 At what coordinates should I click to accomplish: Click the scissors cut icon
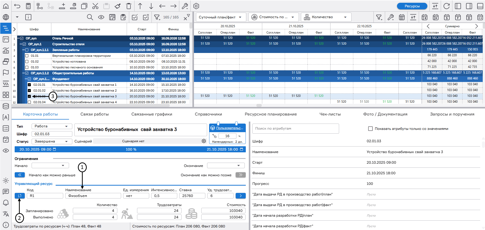[95, 6]
